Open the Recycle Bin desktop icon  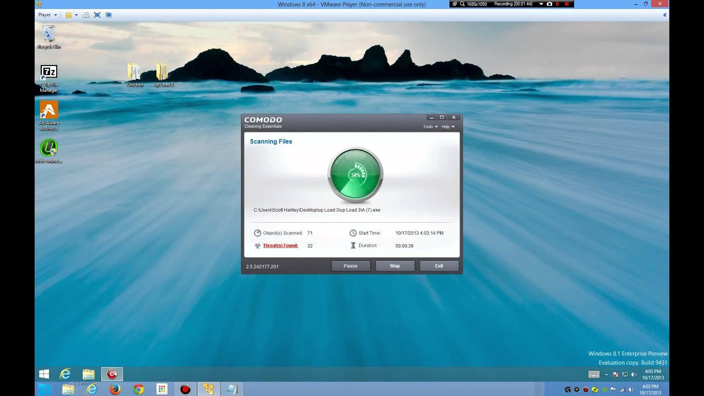pos(49,37)
